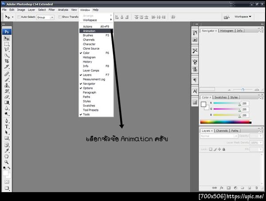The height and width of the screenshot is (201, 266).
Task: Choose Layer Comps from Window menu
Action: click(x=96, y=71)
